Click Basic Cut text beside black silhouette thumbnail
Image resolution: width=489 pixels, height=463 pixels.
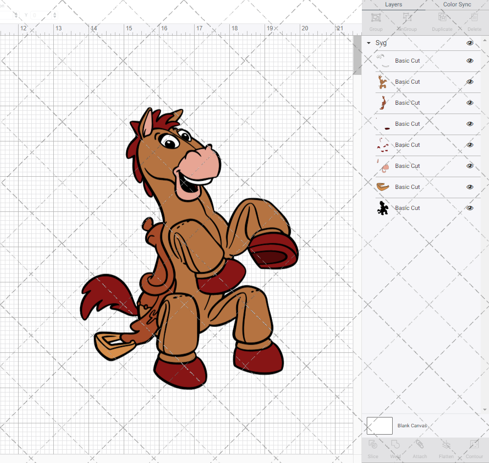[x=407, y=208]
